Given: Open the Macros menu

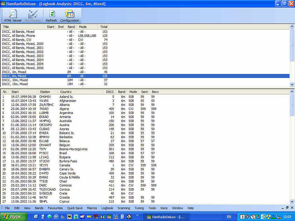Looking at the screenshot, I should click(x=92, y=208).
